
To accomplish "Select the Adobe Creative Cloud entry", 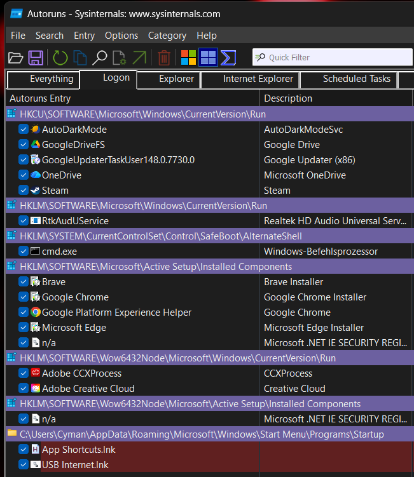I will point(88,389).
